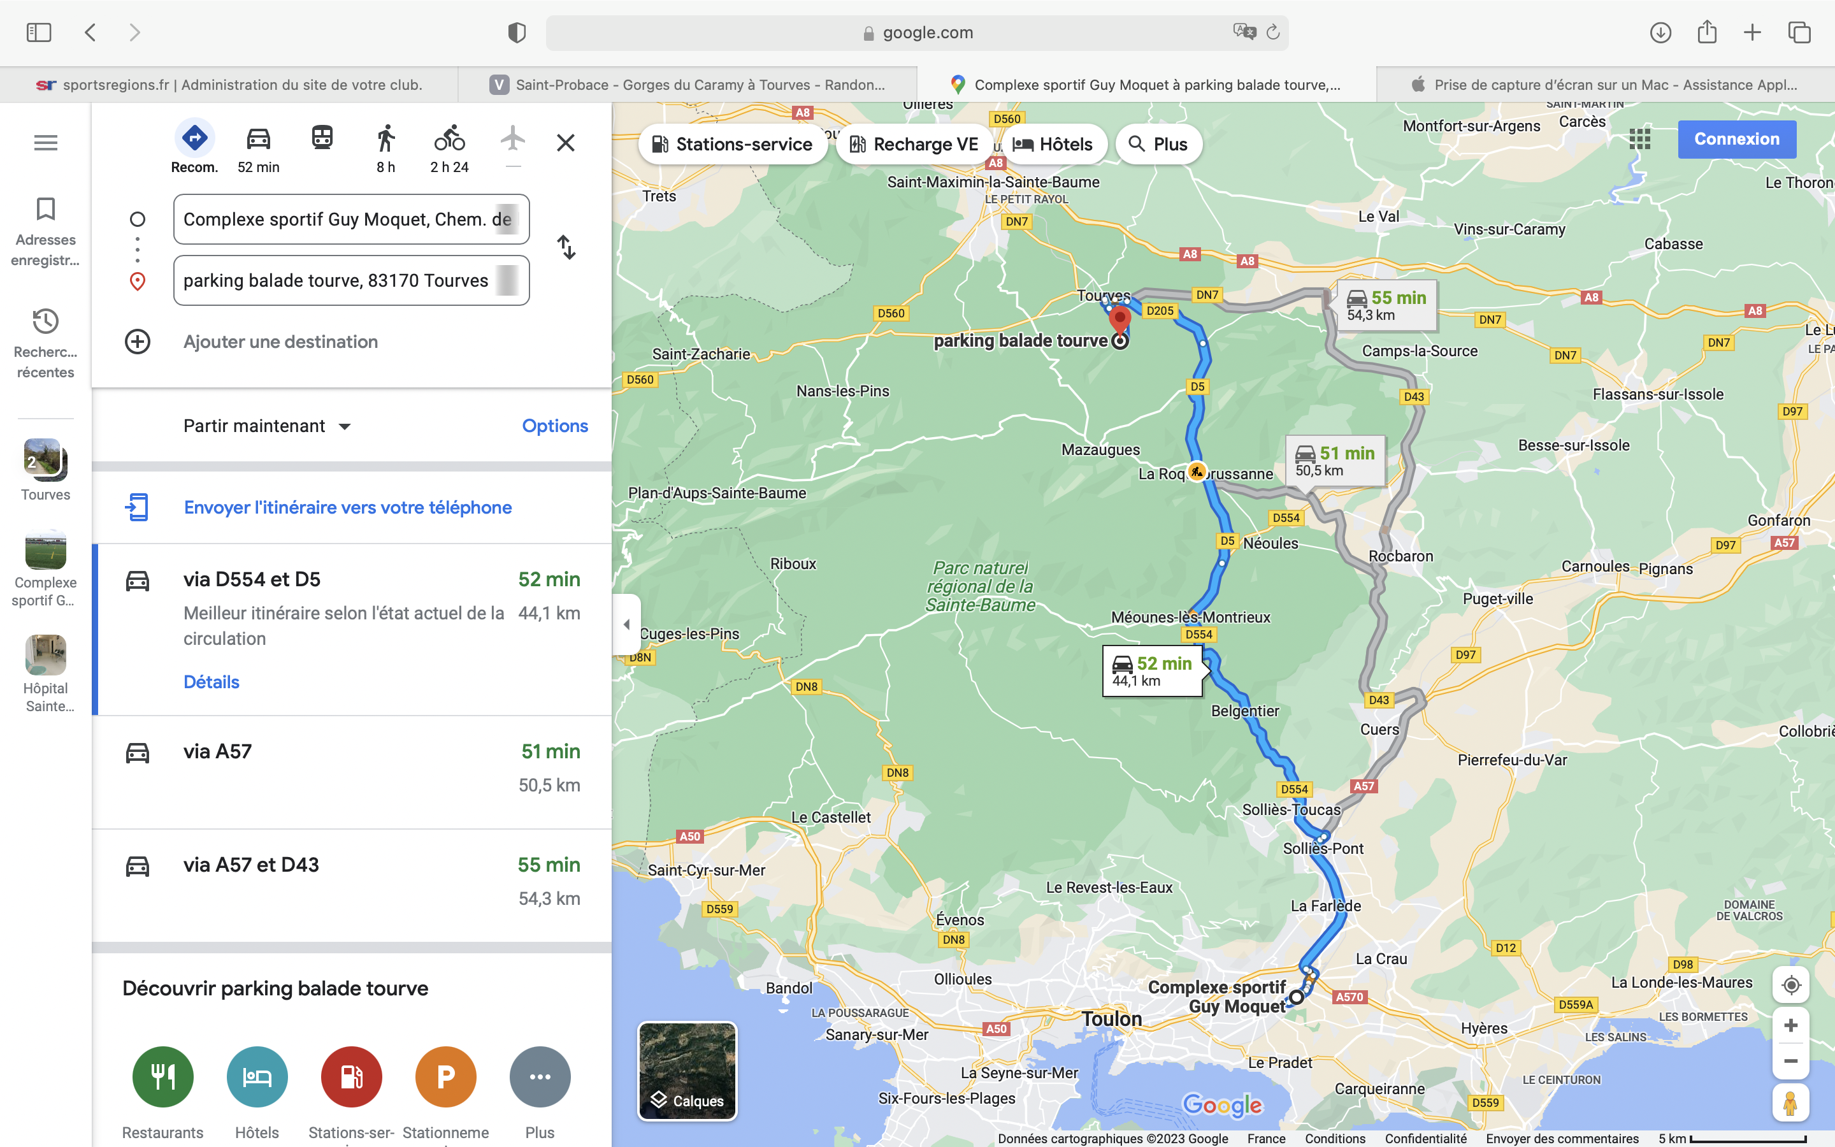The image size is (1835, 1147).
Task: Toggle the Recharge VE filter chip
Action: click(x=914, y=144)
